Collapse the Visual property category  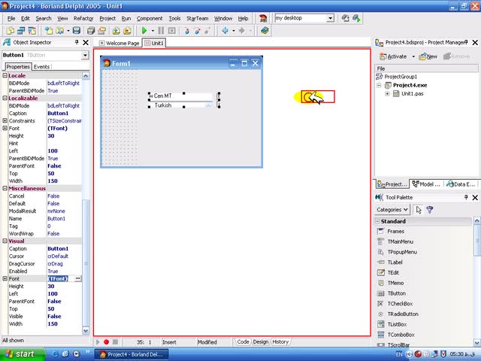5,241
